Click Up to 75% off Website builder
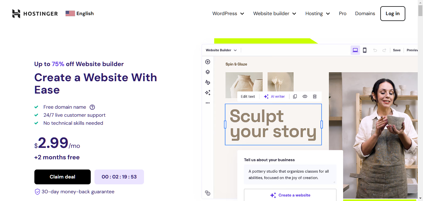The image size is (423, 201). click(79, 64)
